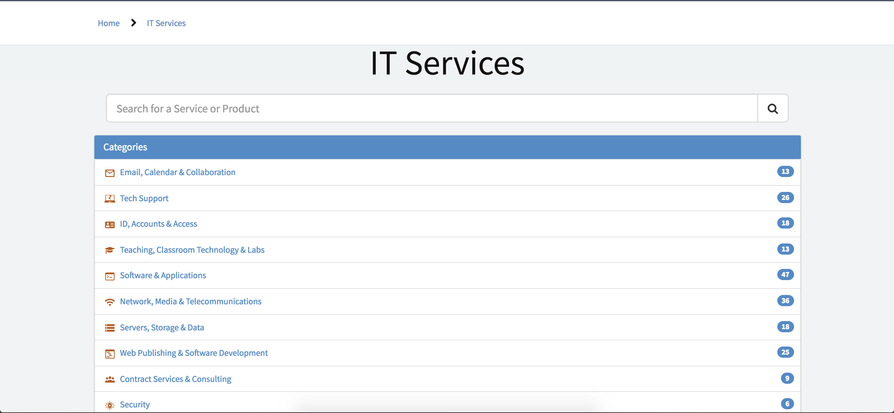Viewport: 894px width, 413px height.
Task: Click the breadcrumb chevron between Home and IT Services
Action: tap(133, 23)
